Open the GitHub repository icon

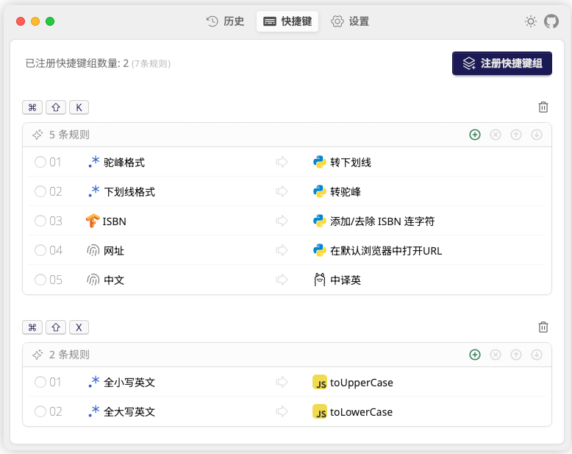[x=551, y=22]
